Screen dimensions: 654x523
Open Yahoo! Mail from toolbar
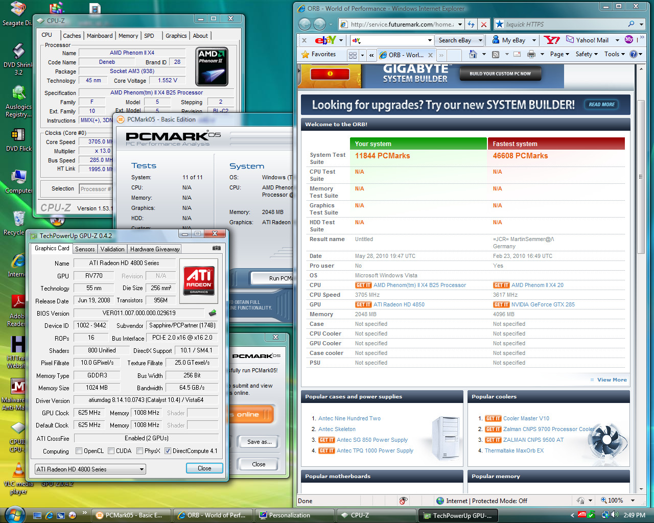pyautogui.click(x=588, y=40)
